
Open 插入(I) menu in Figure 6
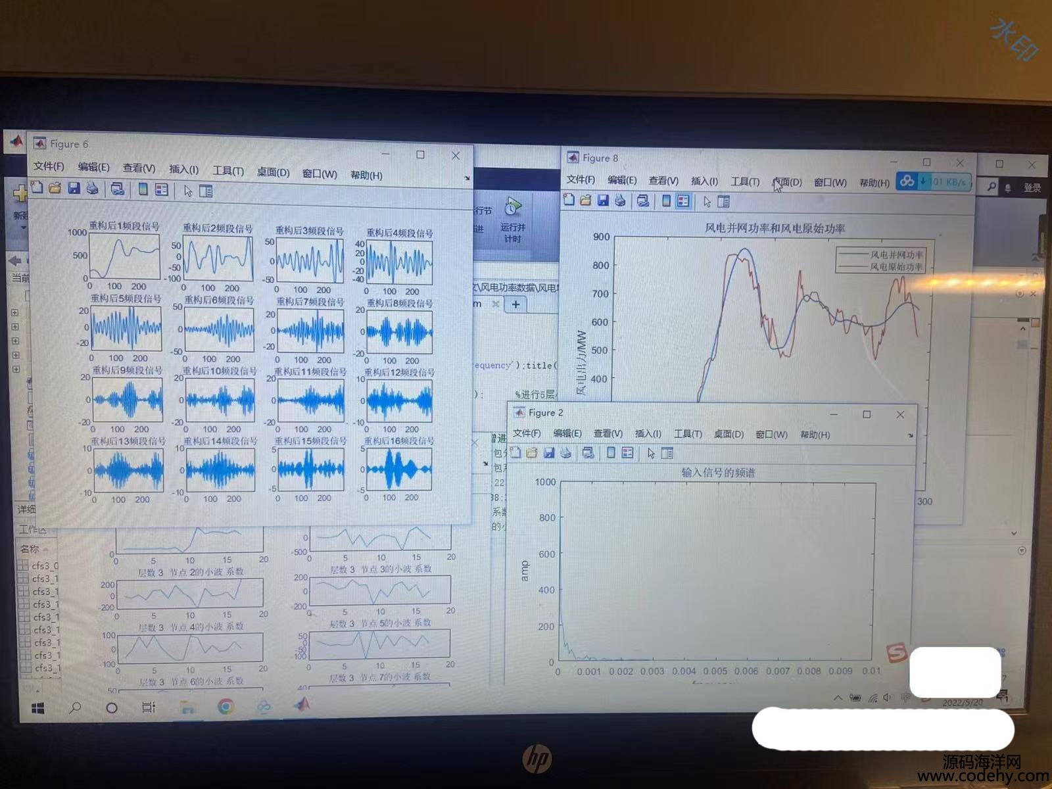click(x=183, y=170)
